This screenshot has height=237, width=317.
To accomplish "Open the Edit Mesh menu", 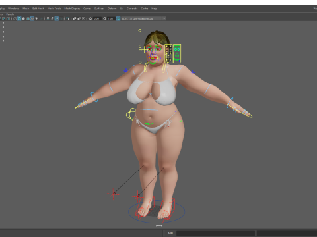I will tap(38, 9).
